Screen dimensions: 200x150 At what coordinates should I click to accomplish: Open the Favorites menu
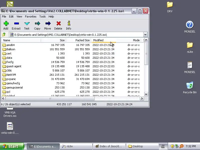tap(30, 16)
